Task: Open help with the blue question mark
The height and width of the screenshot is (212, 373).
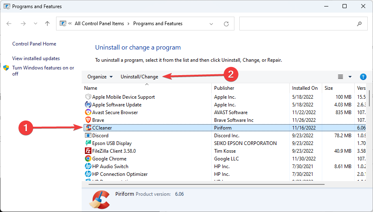Action: pyautogui.click(x=363, y=77)
